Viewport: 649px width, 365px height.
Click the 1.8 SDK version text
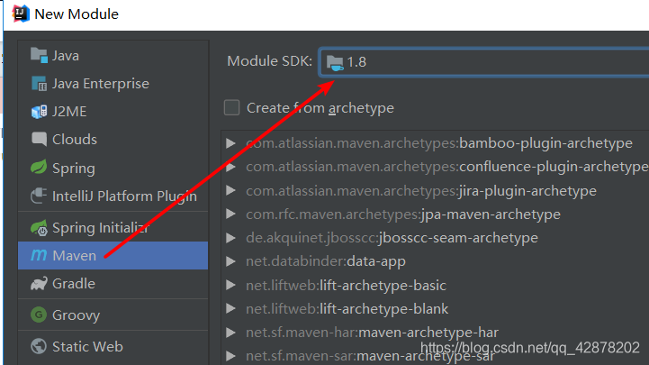pos(356,62)
